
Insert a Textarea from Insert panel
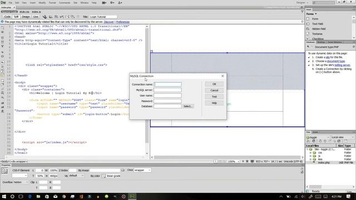[x=317, y=34]
